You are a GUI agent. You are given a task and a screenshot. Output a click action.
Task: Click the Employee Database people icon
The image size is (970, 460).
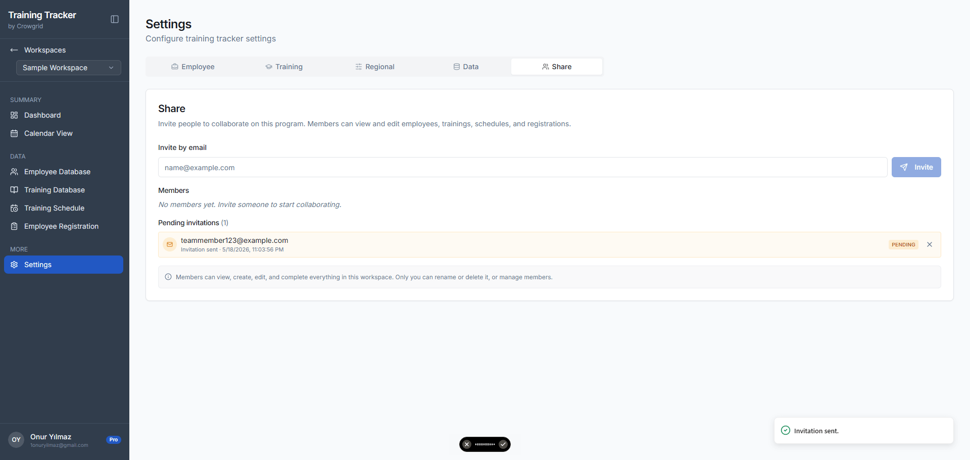point(14,172)
